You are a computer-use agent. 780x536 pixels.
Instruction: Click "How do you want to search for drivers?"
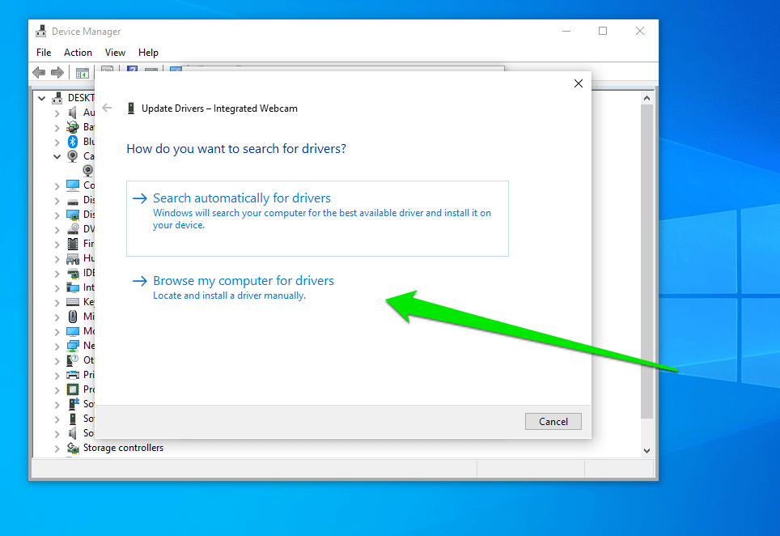pyautogui.click(x=236, y=149)
